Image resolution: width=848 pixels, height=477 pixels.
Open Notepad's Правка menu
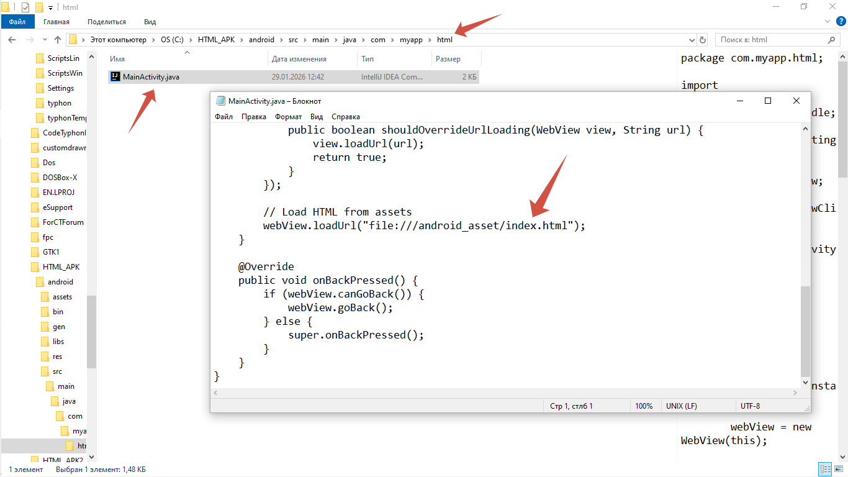(253, 117)
